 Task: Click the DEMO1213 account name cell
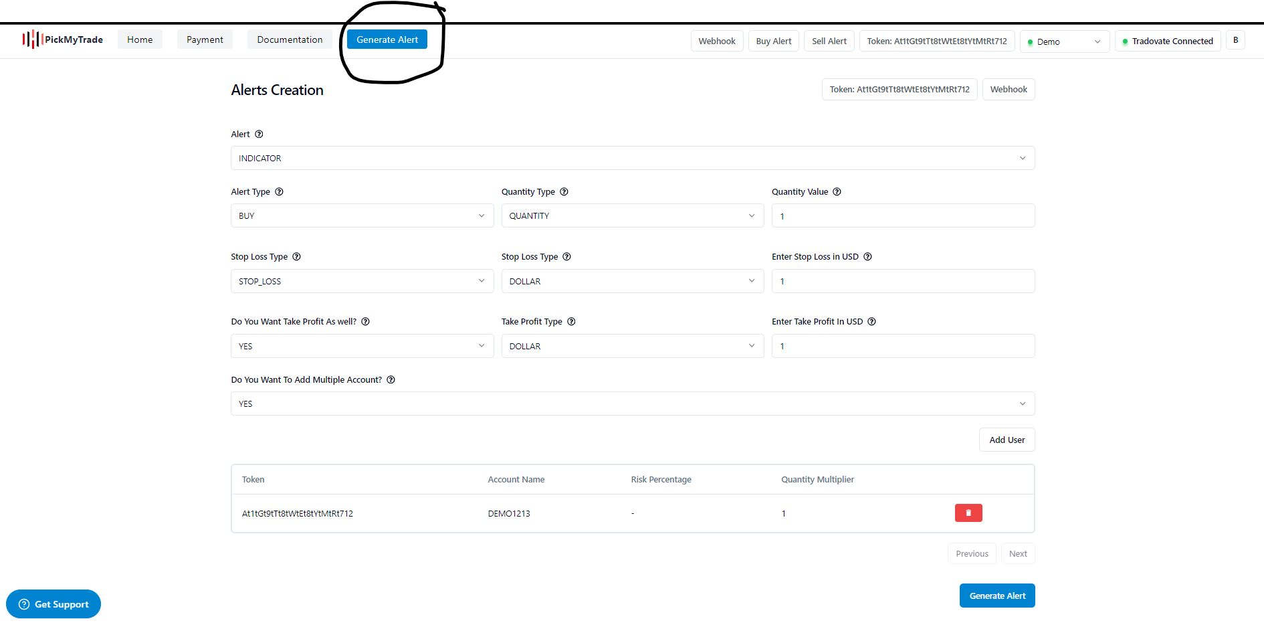(509, 513)
